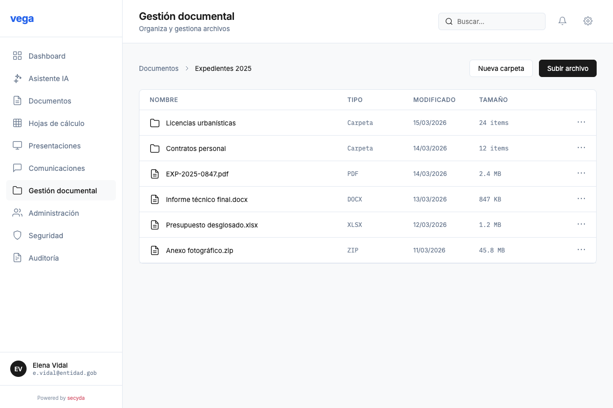Click the Presentaciones monitor icon
613x408 pixels.
point(17,146)
